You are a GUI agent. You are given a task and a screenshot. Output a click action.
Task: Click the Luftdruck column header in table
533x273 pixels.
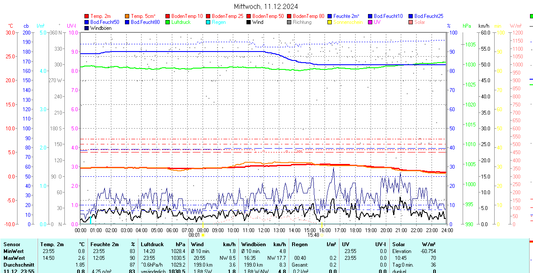pos(152,244)
